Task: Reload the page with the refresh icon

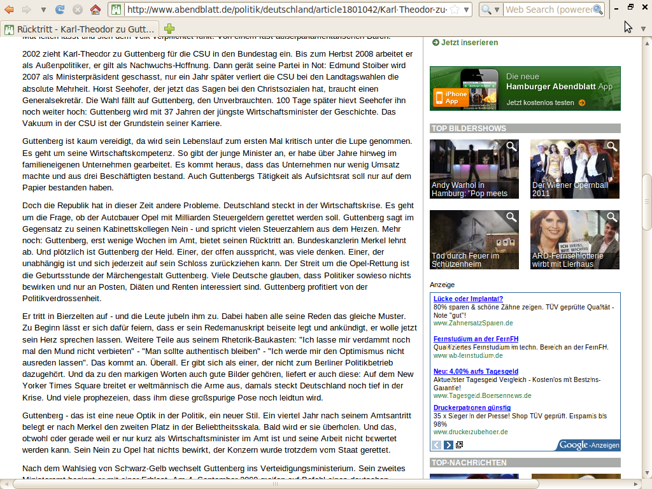Action: (x=60, y=9)
